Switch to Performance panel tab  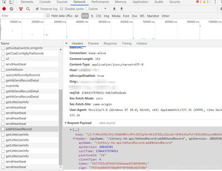click(100, 2)
